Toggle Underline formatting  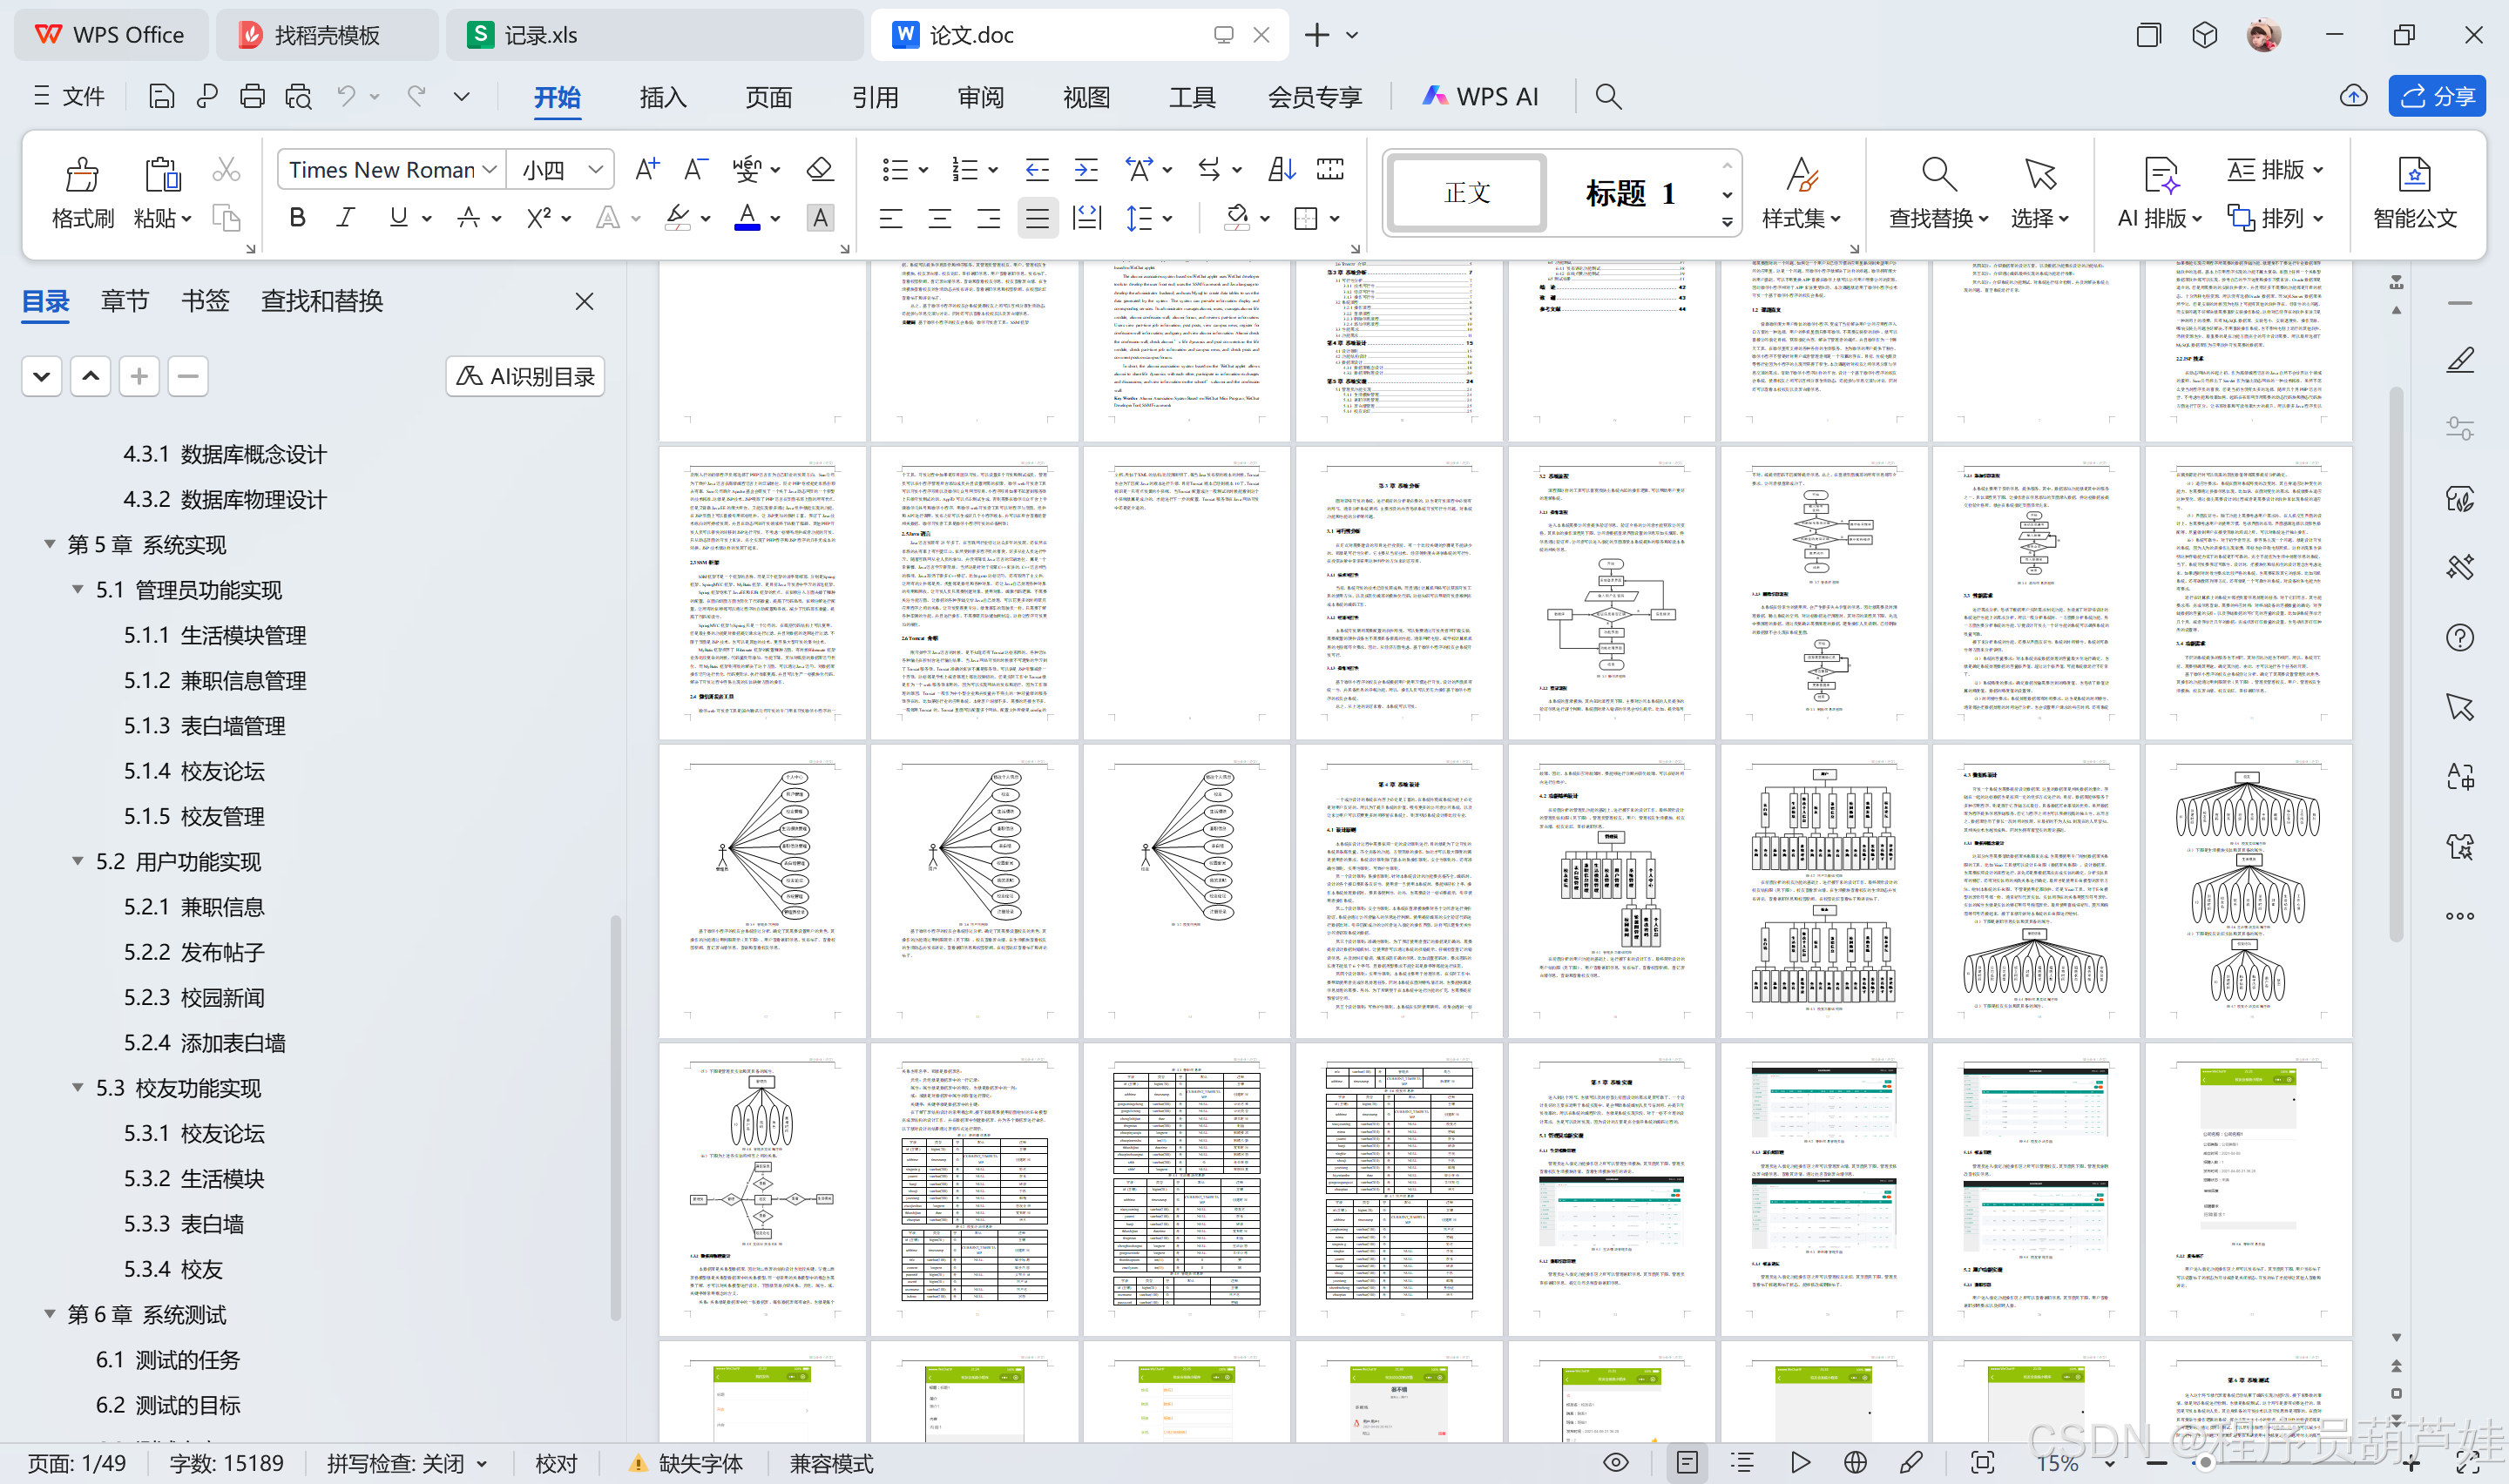click(x=398, y=218)
